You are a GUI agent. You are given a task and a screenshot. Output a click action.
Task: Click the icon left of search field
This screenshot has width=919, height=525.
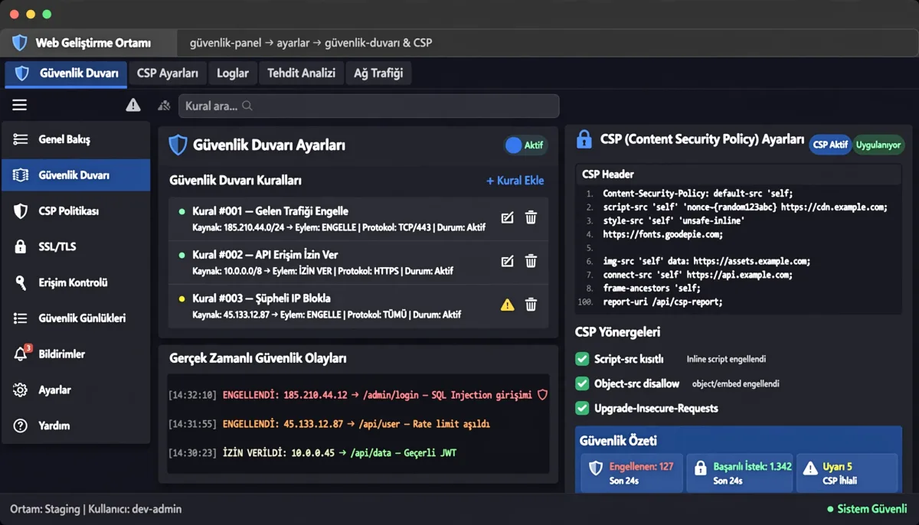pyautogui.click(x=164, y=106)
